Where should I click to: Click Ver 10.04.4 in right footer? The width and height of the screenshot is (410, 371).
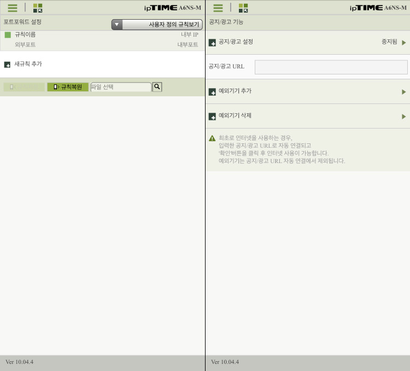tap(225, 362)
